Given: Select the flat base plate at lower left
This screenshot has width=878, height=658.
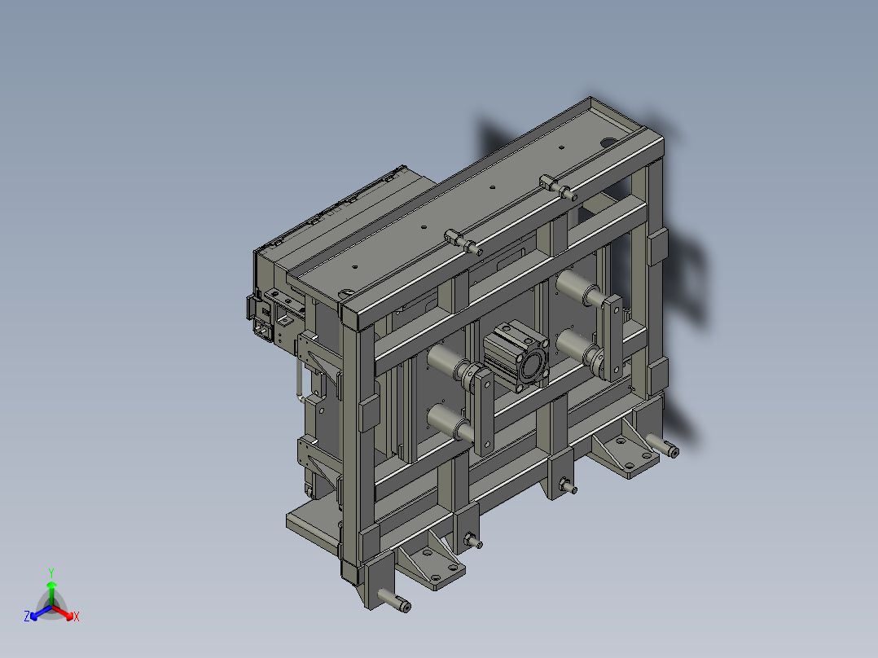Looking at the screenshot, I should [x=313, y=526].
